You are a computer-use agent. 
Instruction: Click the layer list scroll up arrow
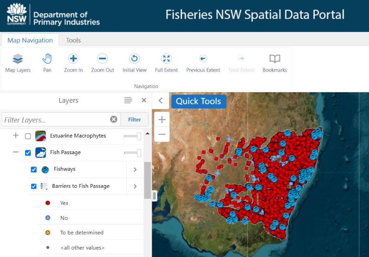(x=148, y=133)
